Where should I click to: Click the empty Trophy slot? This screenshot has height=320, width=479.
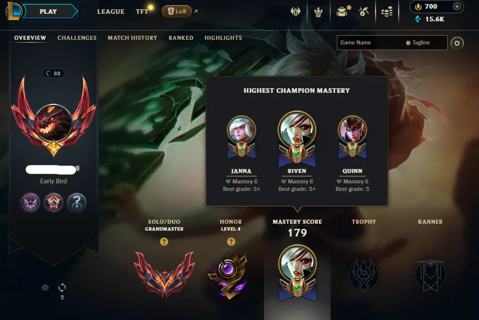click(363, 274)
